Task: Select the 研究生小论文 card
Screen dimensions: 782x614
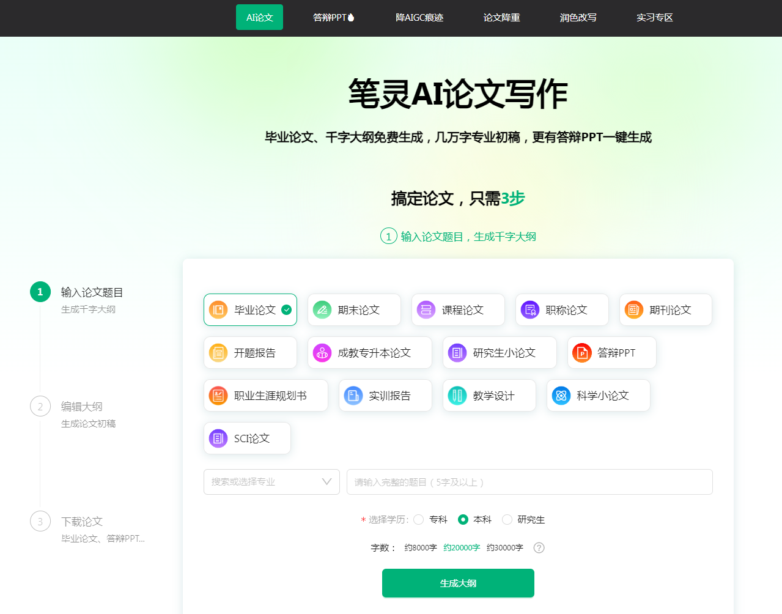Action: [x=500, y=353]
